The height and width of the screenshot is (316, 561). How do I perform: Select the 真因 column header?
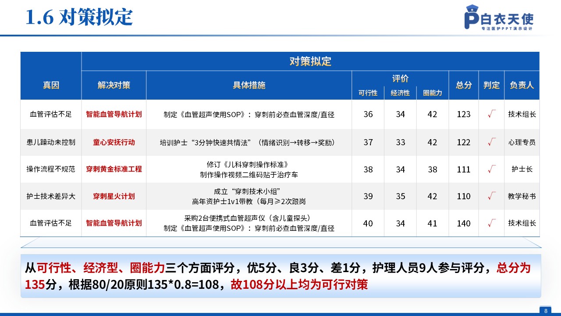51,85
